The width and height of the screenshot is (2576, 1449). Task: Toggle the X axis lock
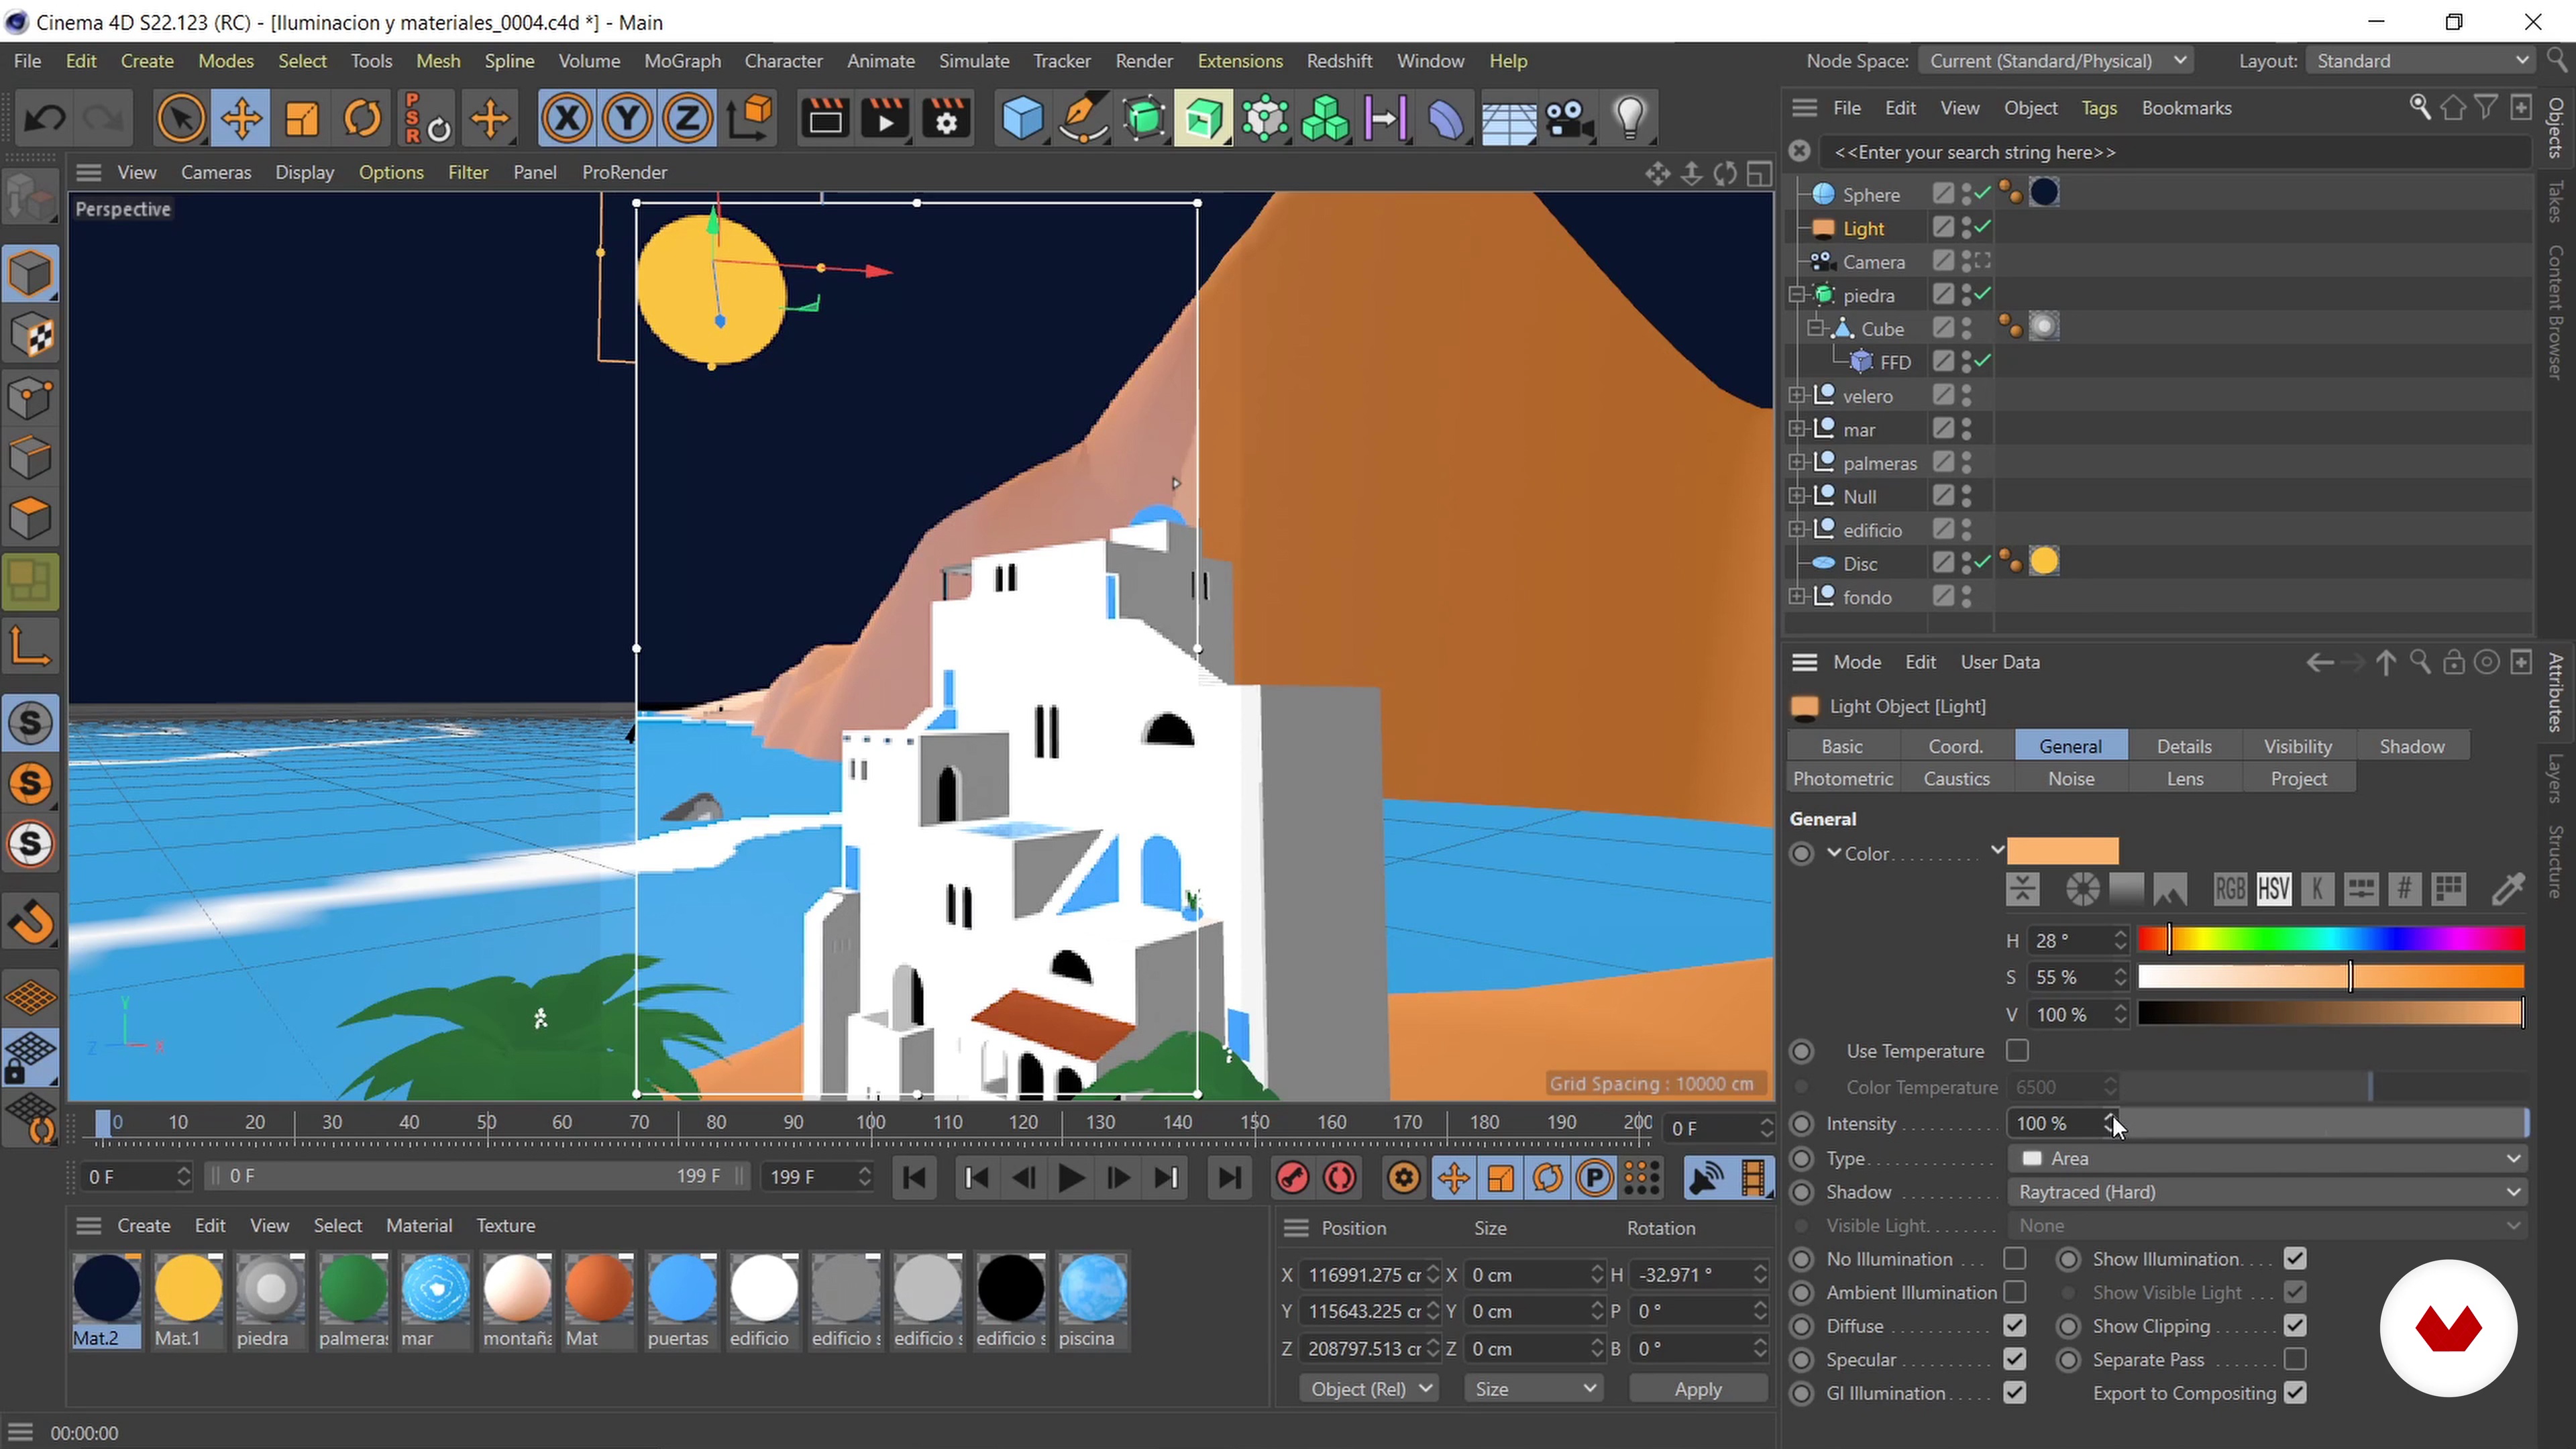click(x=567, y=119)
